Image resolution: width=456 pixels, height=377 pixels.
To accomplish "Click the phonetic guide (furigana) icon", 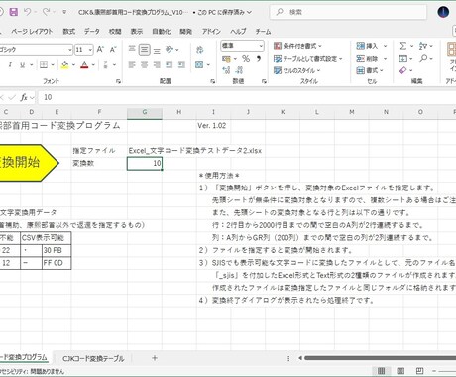I will pyautogui.click(x=106, y=64).
